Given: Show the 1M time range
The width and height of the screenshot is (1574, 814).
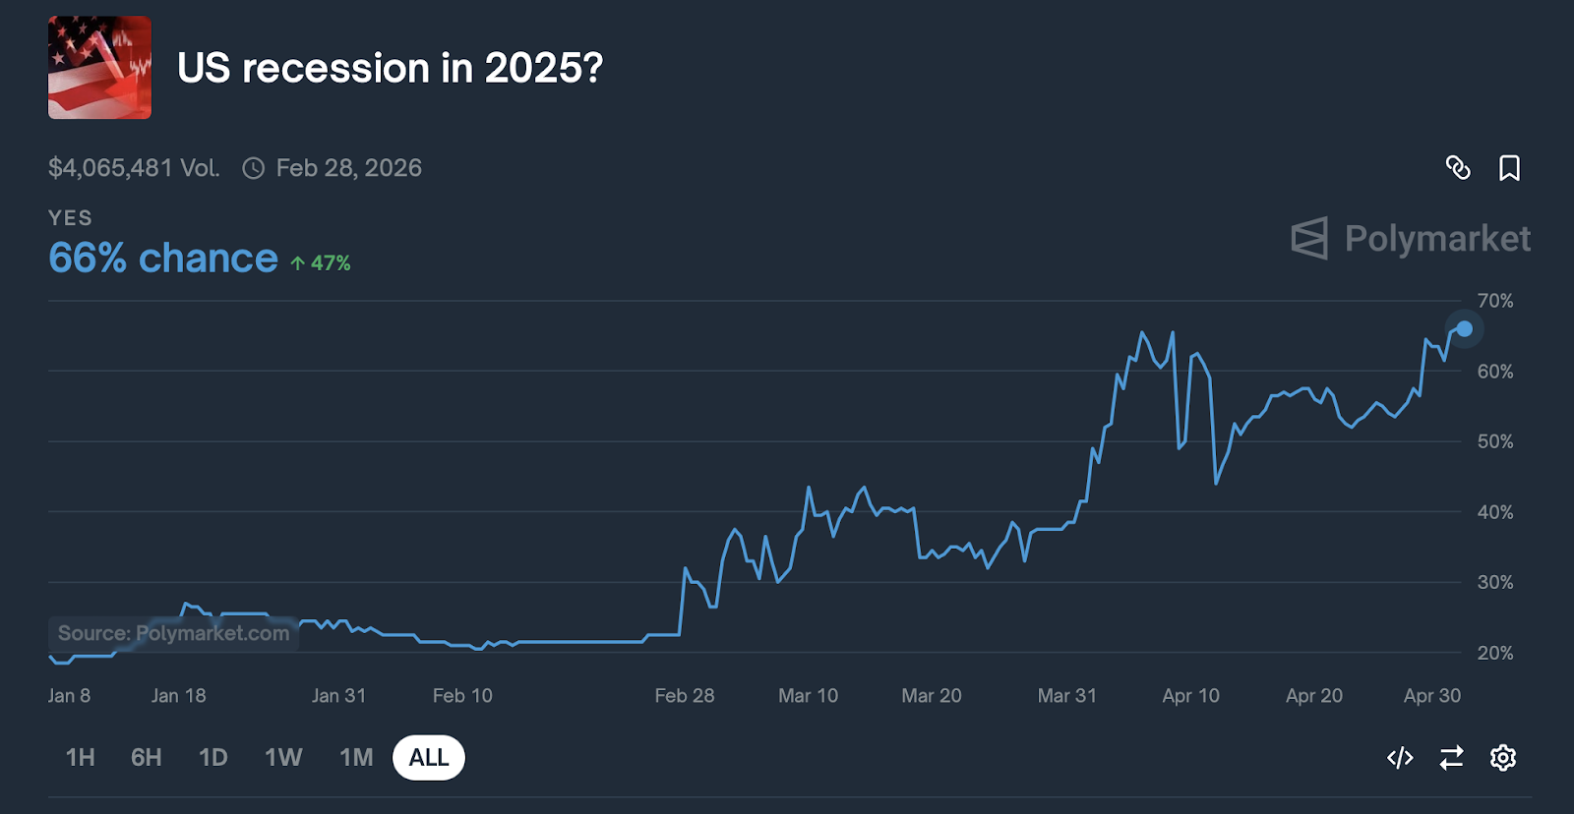Looking at the screenshot, I should (356, 758).
